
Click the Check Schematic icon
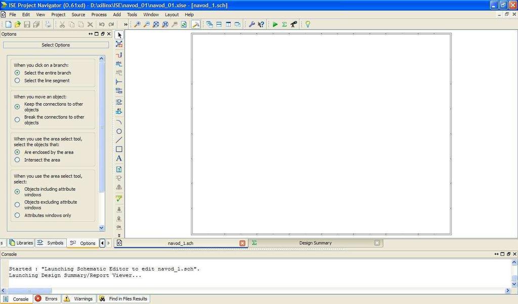[x=119, y=198]
